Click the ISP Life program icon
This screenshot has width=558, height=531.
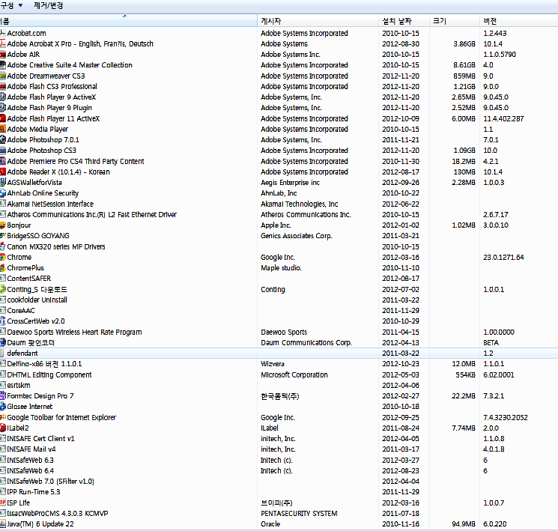point(3,503)
